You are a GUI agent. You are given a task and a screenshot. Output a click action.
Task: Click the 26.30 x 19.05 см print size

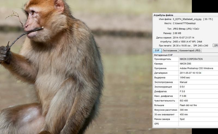[181, 46]
